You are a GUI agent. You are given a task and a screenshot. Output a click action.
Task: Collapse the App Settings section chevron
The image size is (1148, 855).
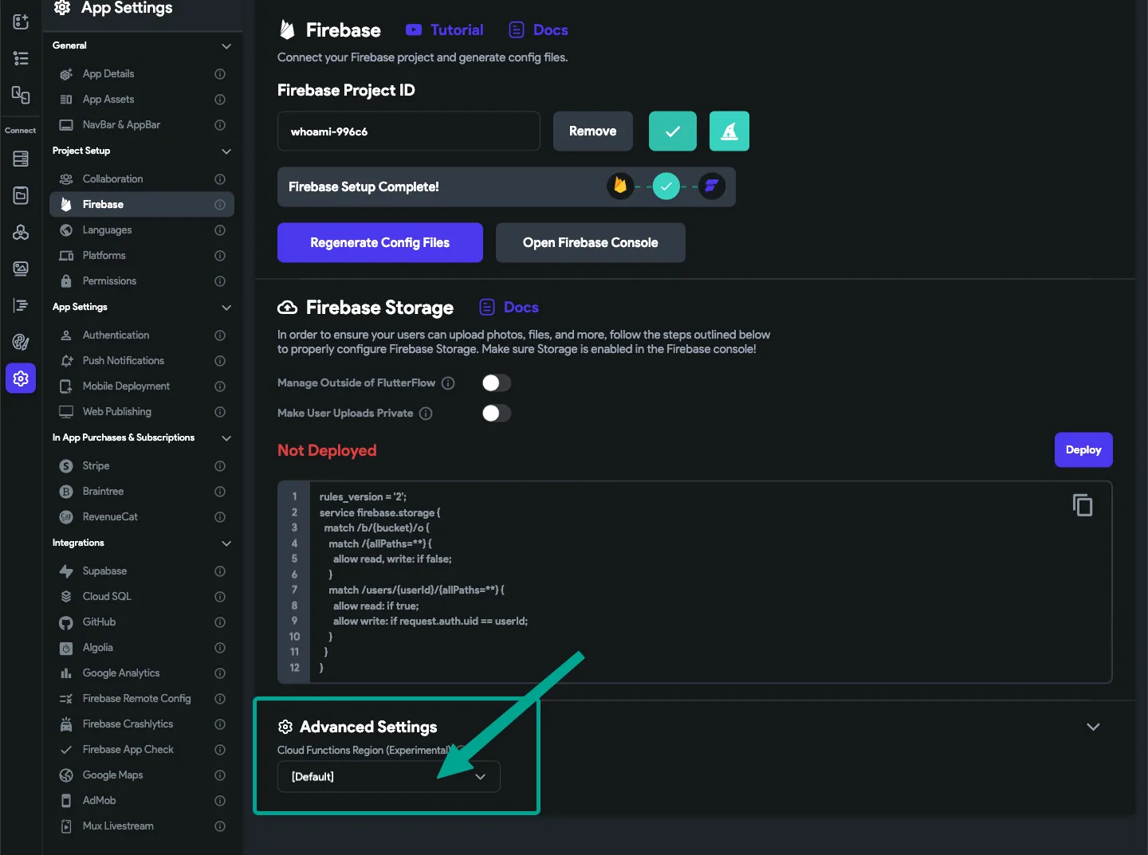[226, 308]
